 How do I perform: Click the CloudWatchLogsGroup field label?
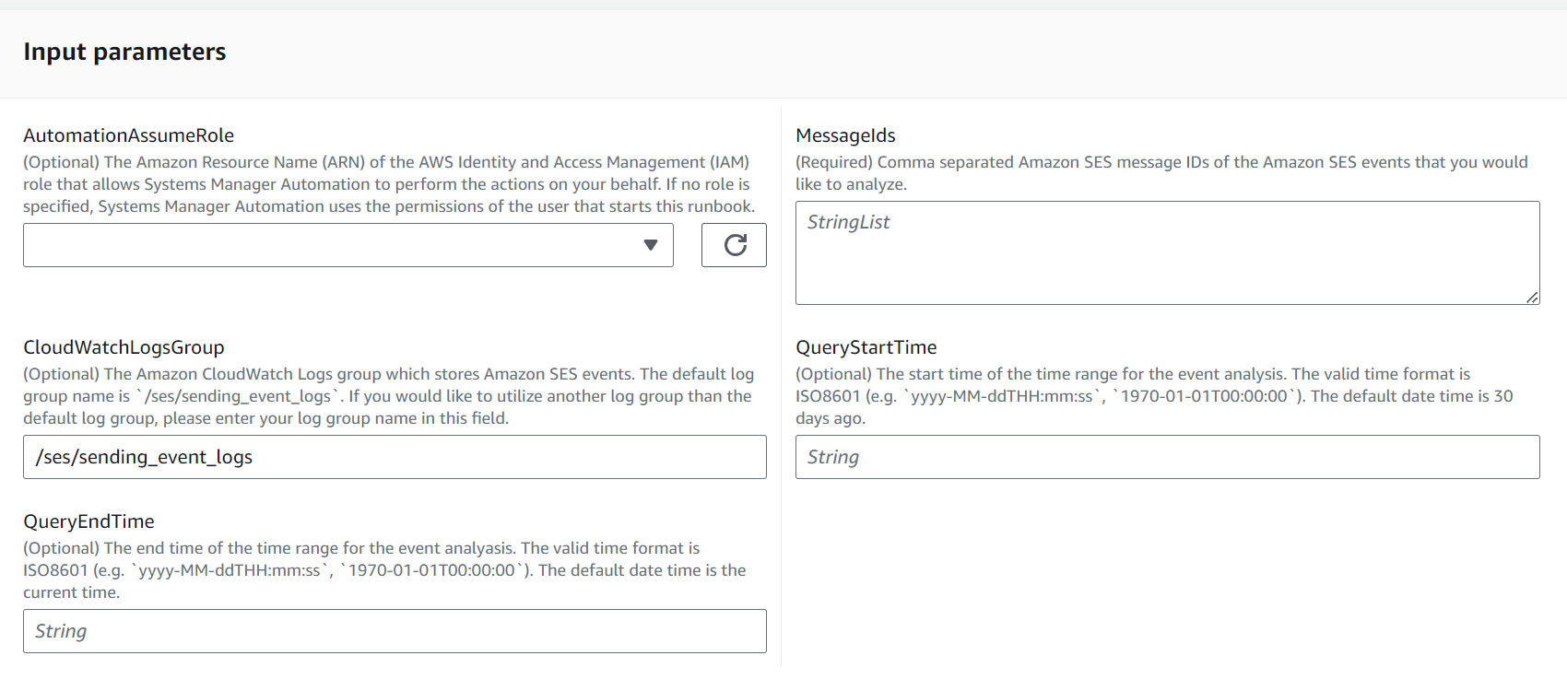tap(124, 347)
